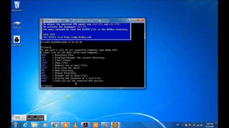Click the ezvid taskbar icon

pyautogui.click(x=106, y=125)
